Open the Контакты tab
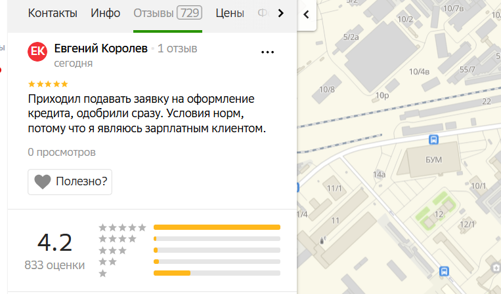 53,13
